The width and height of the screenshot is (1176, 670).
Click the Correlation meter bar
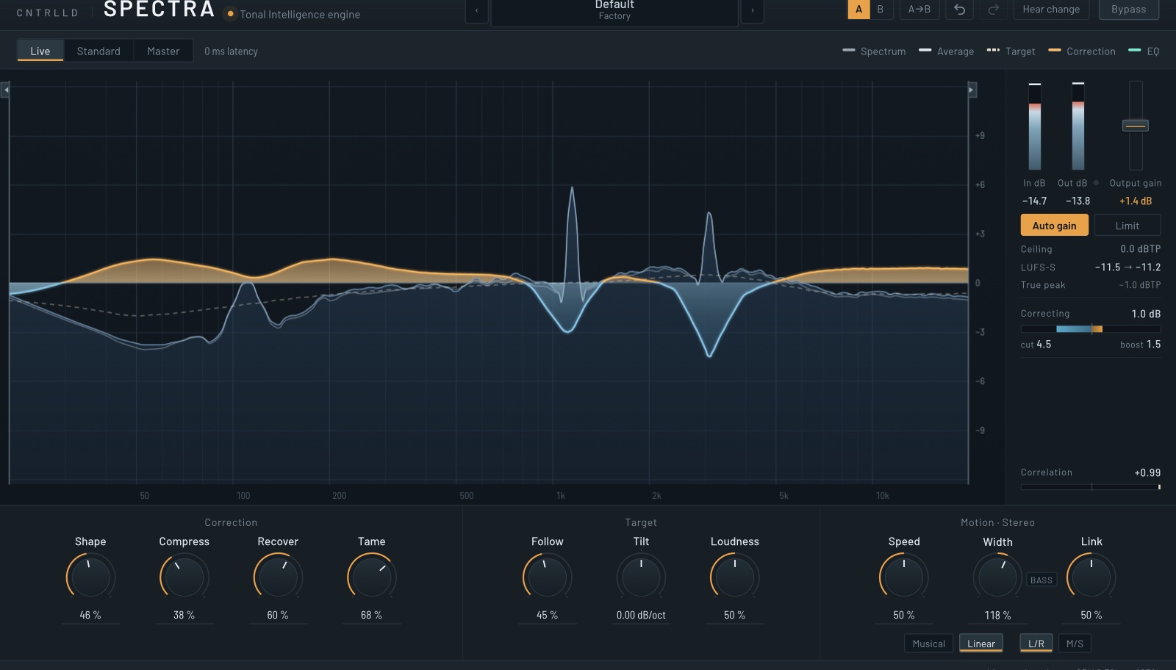(1091, 486)
